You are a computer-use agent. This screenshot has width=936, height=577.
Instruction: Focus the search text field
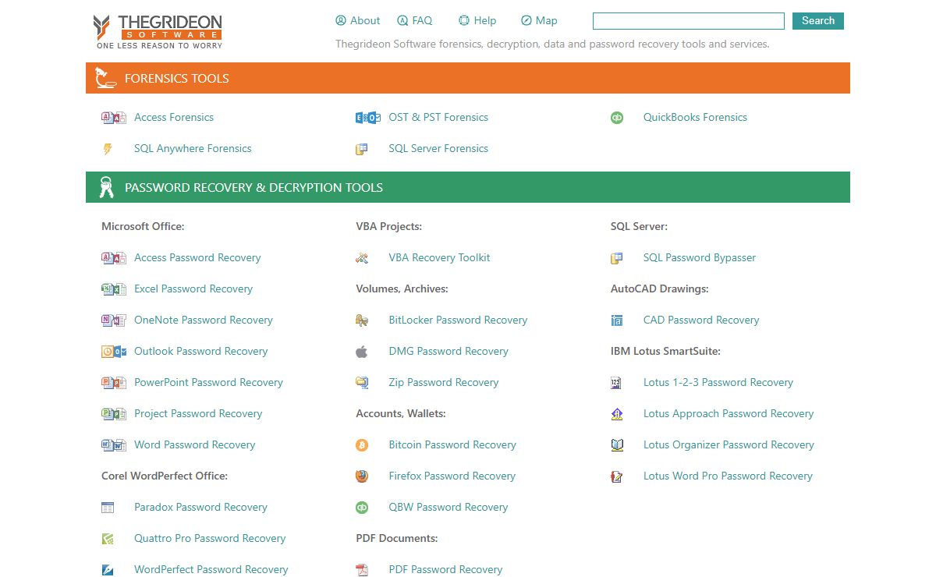click(689, 21)
